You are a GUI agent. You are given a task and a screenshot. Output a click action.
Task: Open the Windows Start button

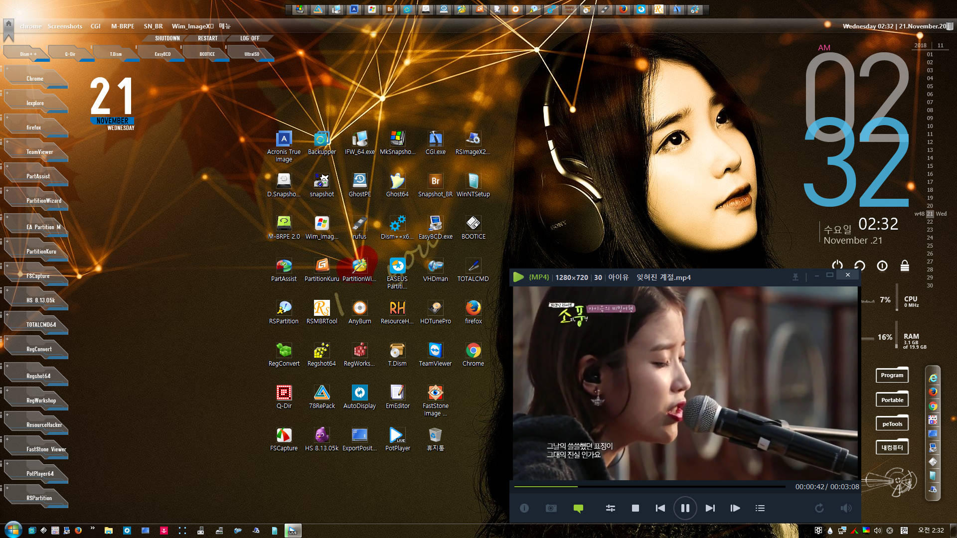click(x=13, y=530)
